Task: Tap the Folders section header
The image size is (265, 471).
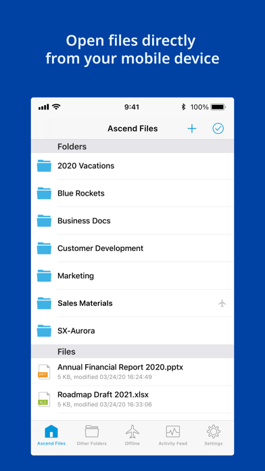Action: point(132,147)
